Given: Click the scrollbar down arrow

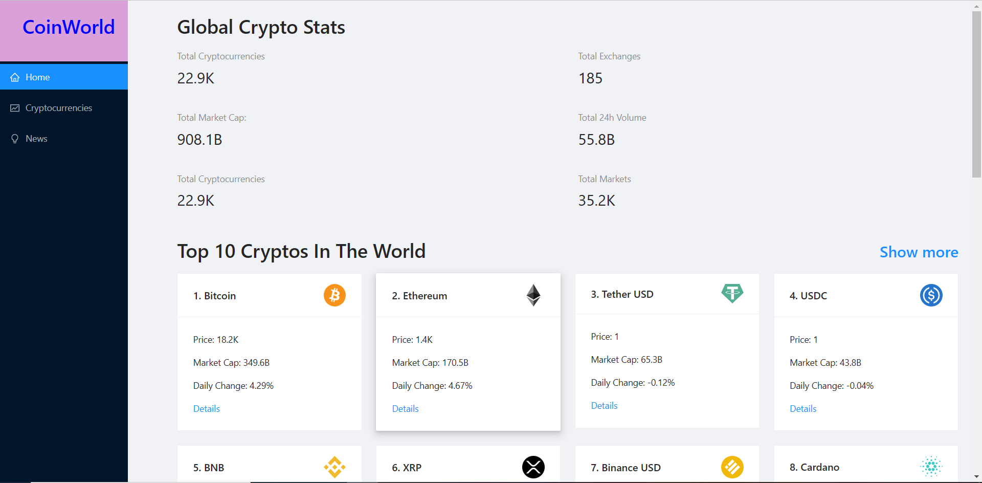Looking at the screenshot, I should pos(976,477).
